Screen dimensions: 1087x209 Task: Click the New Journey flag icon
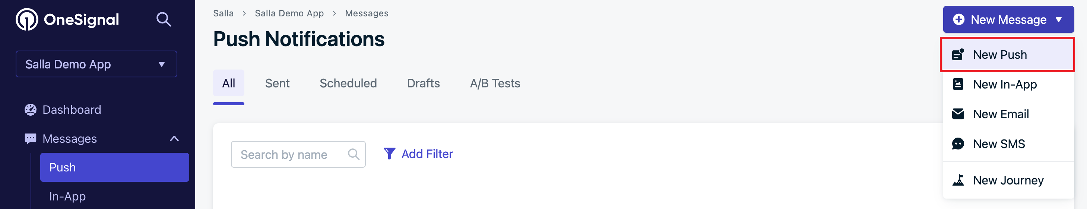[x=958, y=180]
